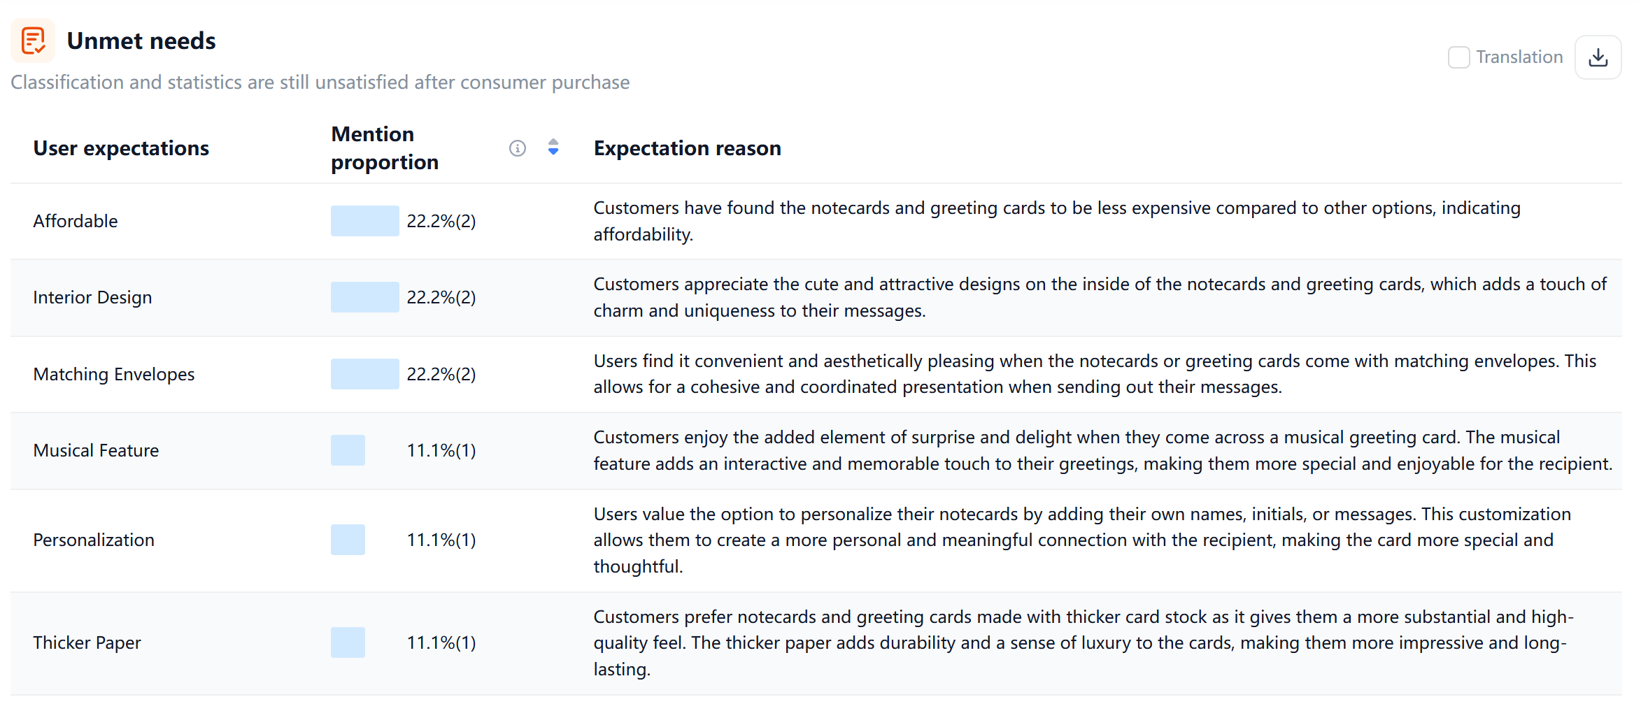Click the Personalization expectation reason text

[x=1081, y=540]
